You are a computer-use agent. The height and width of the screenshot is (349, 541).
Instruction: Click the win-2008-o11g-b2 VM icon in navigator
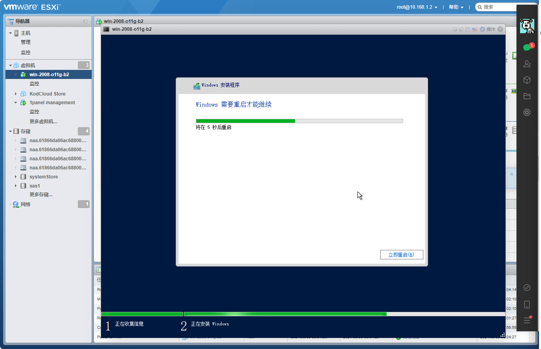pyautogui.click(x=24, y=74)
